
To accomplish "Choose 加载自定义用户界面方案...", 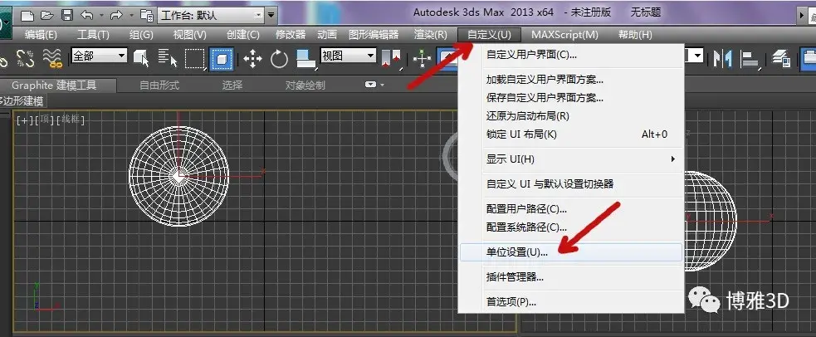I will click(x=570, y=80).
